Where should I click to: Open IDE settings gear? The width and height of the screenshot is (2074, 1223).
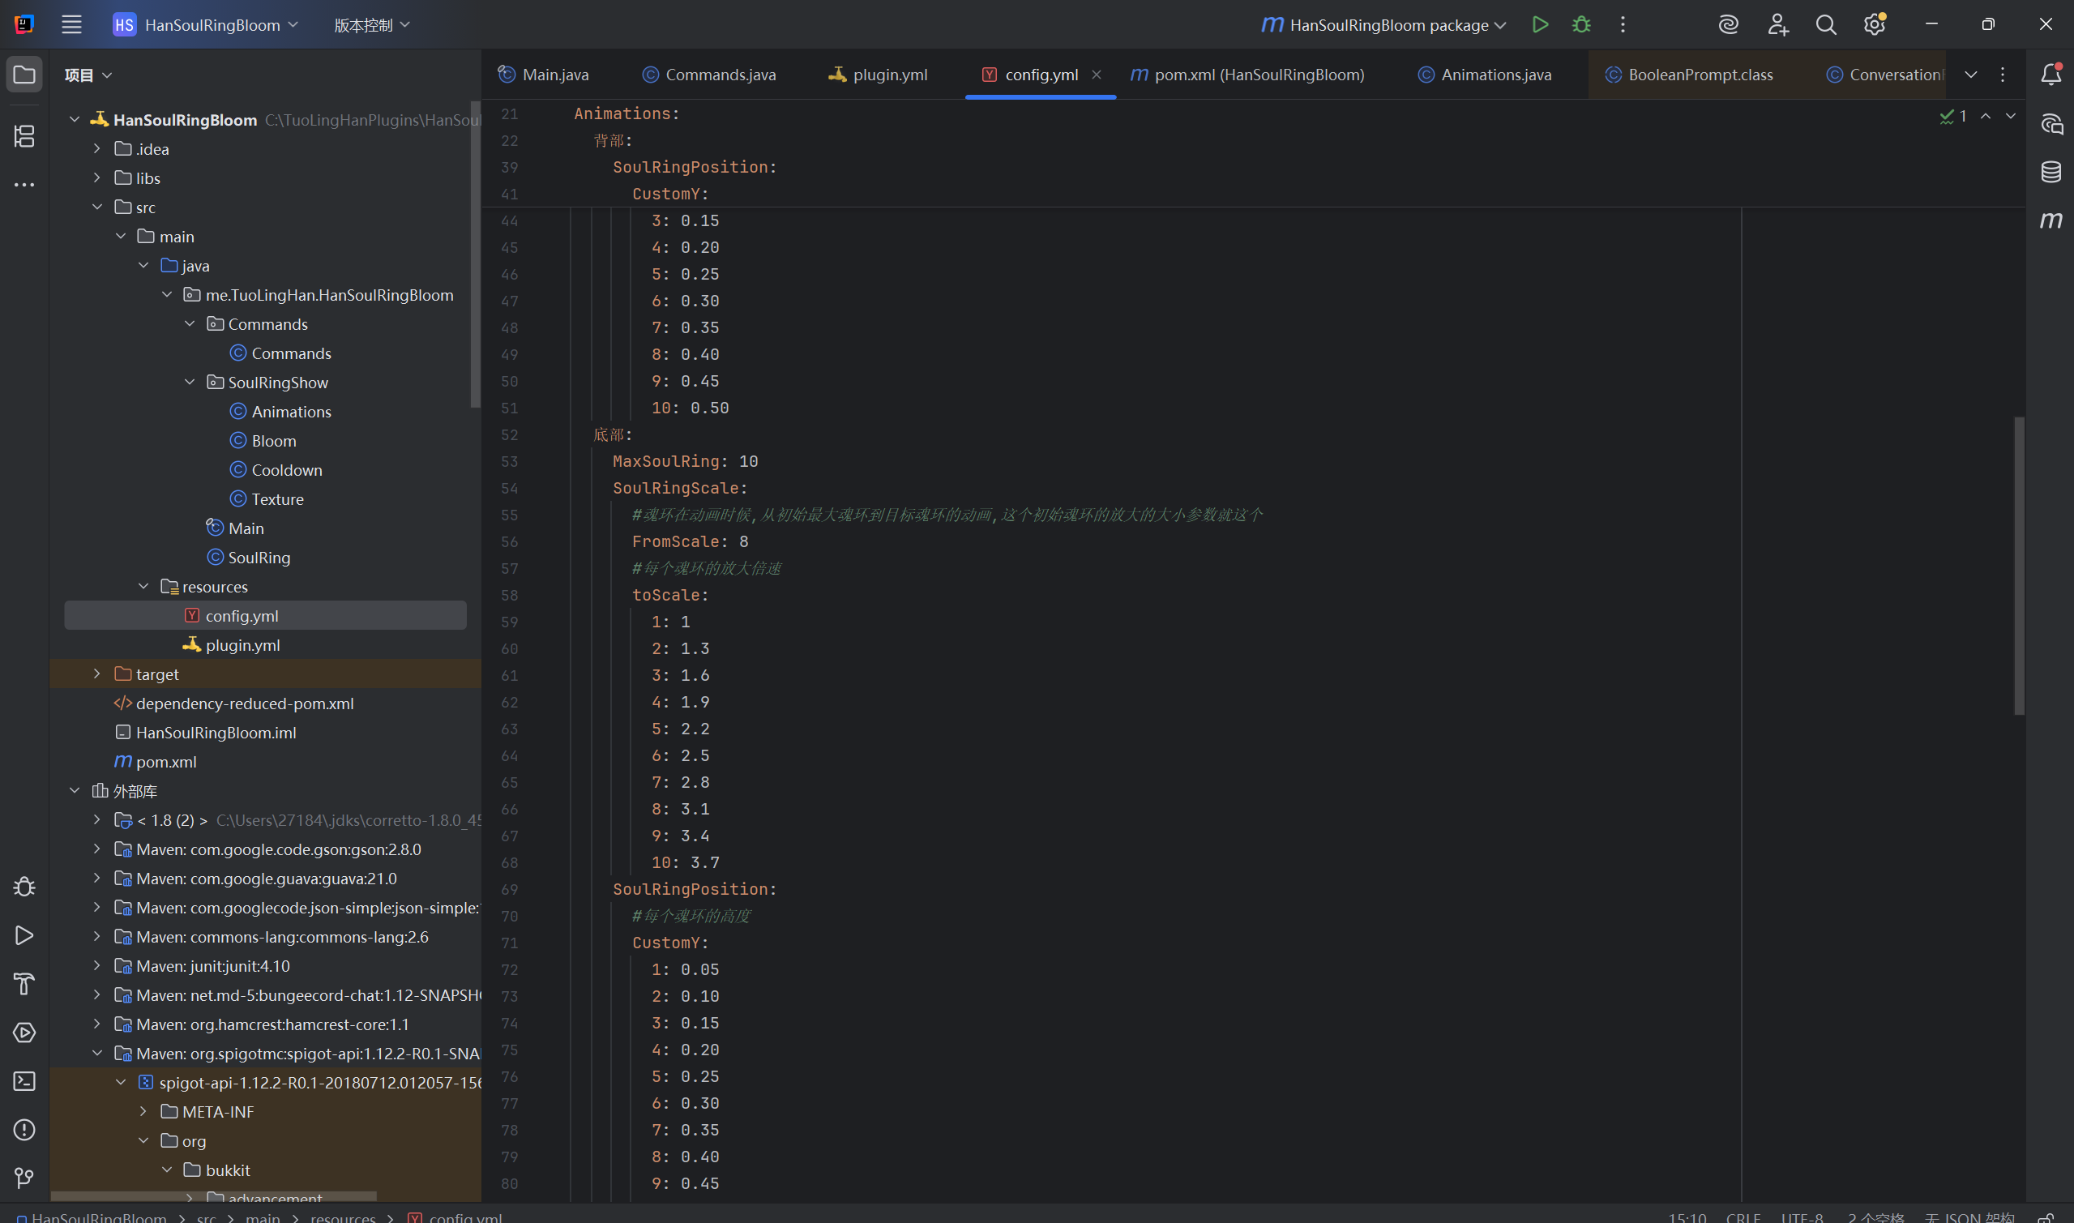(1875, 25)
